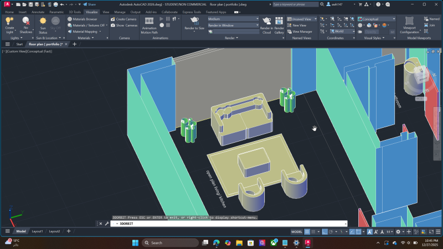Open the Viewport Configuration tool

point(410,25)
